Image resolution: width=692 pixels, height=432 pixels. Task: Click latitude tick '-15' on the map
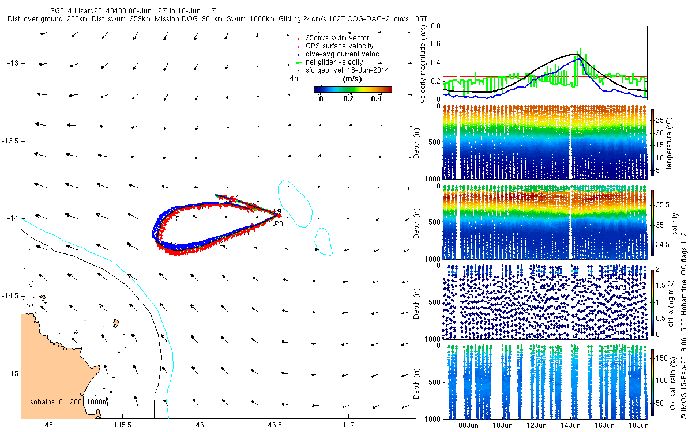(12, 374)
